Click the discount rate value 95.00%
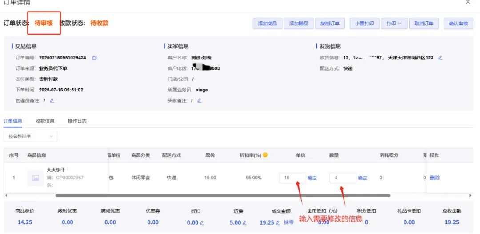This screenshot has width=480, height=234. pyautogui.click(x=254, y=178)
